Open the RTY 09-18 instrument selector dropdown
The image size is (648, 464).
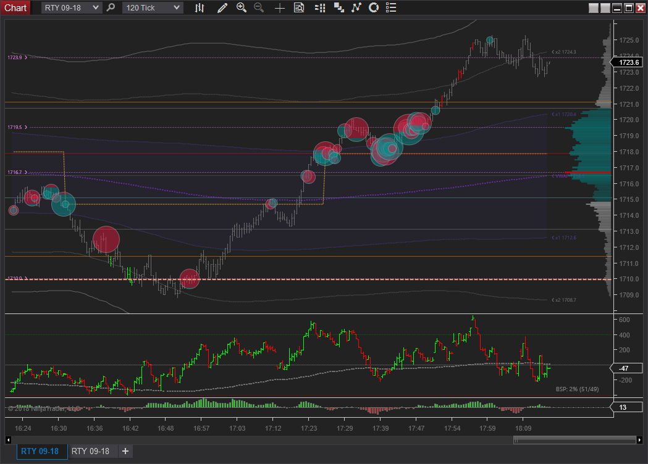point(72,7)
